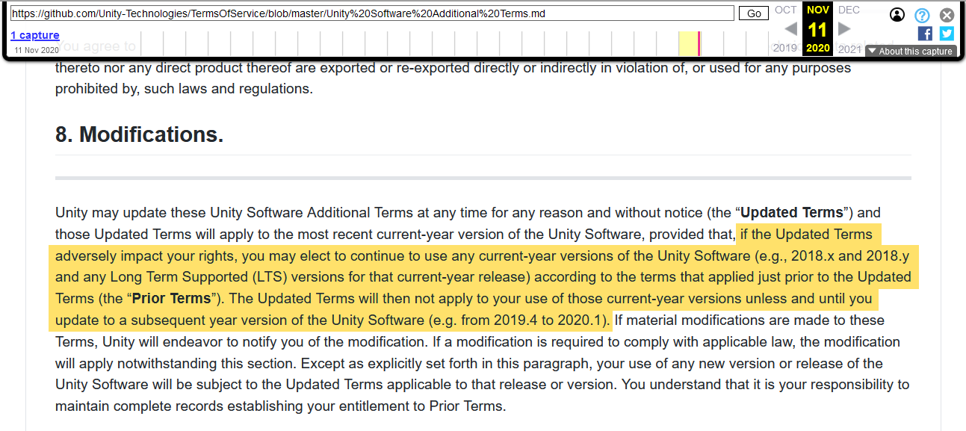
Task: Click the 2021 year label
Action: pyautogui.click(x=849, y=49)
